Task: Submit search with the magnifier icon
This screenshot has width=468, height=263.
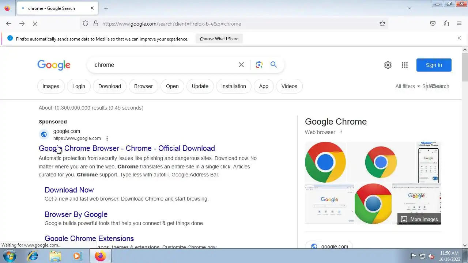Action: click(x=273, y=65)
